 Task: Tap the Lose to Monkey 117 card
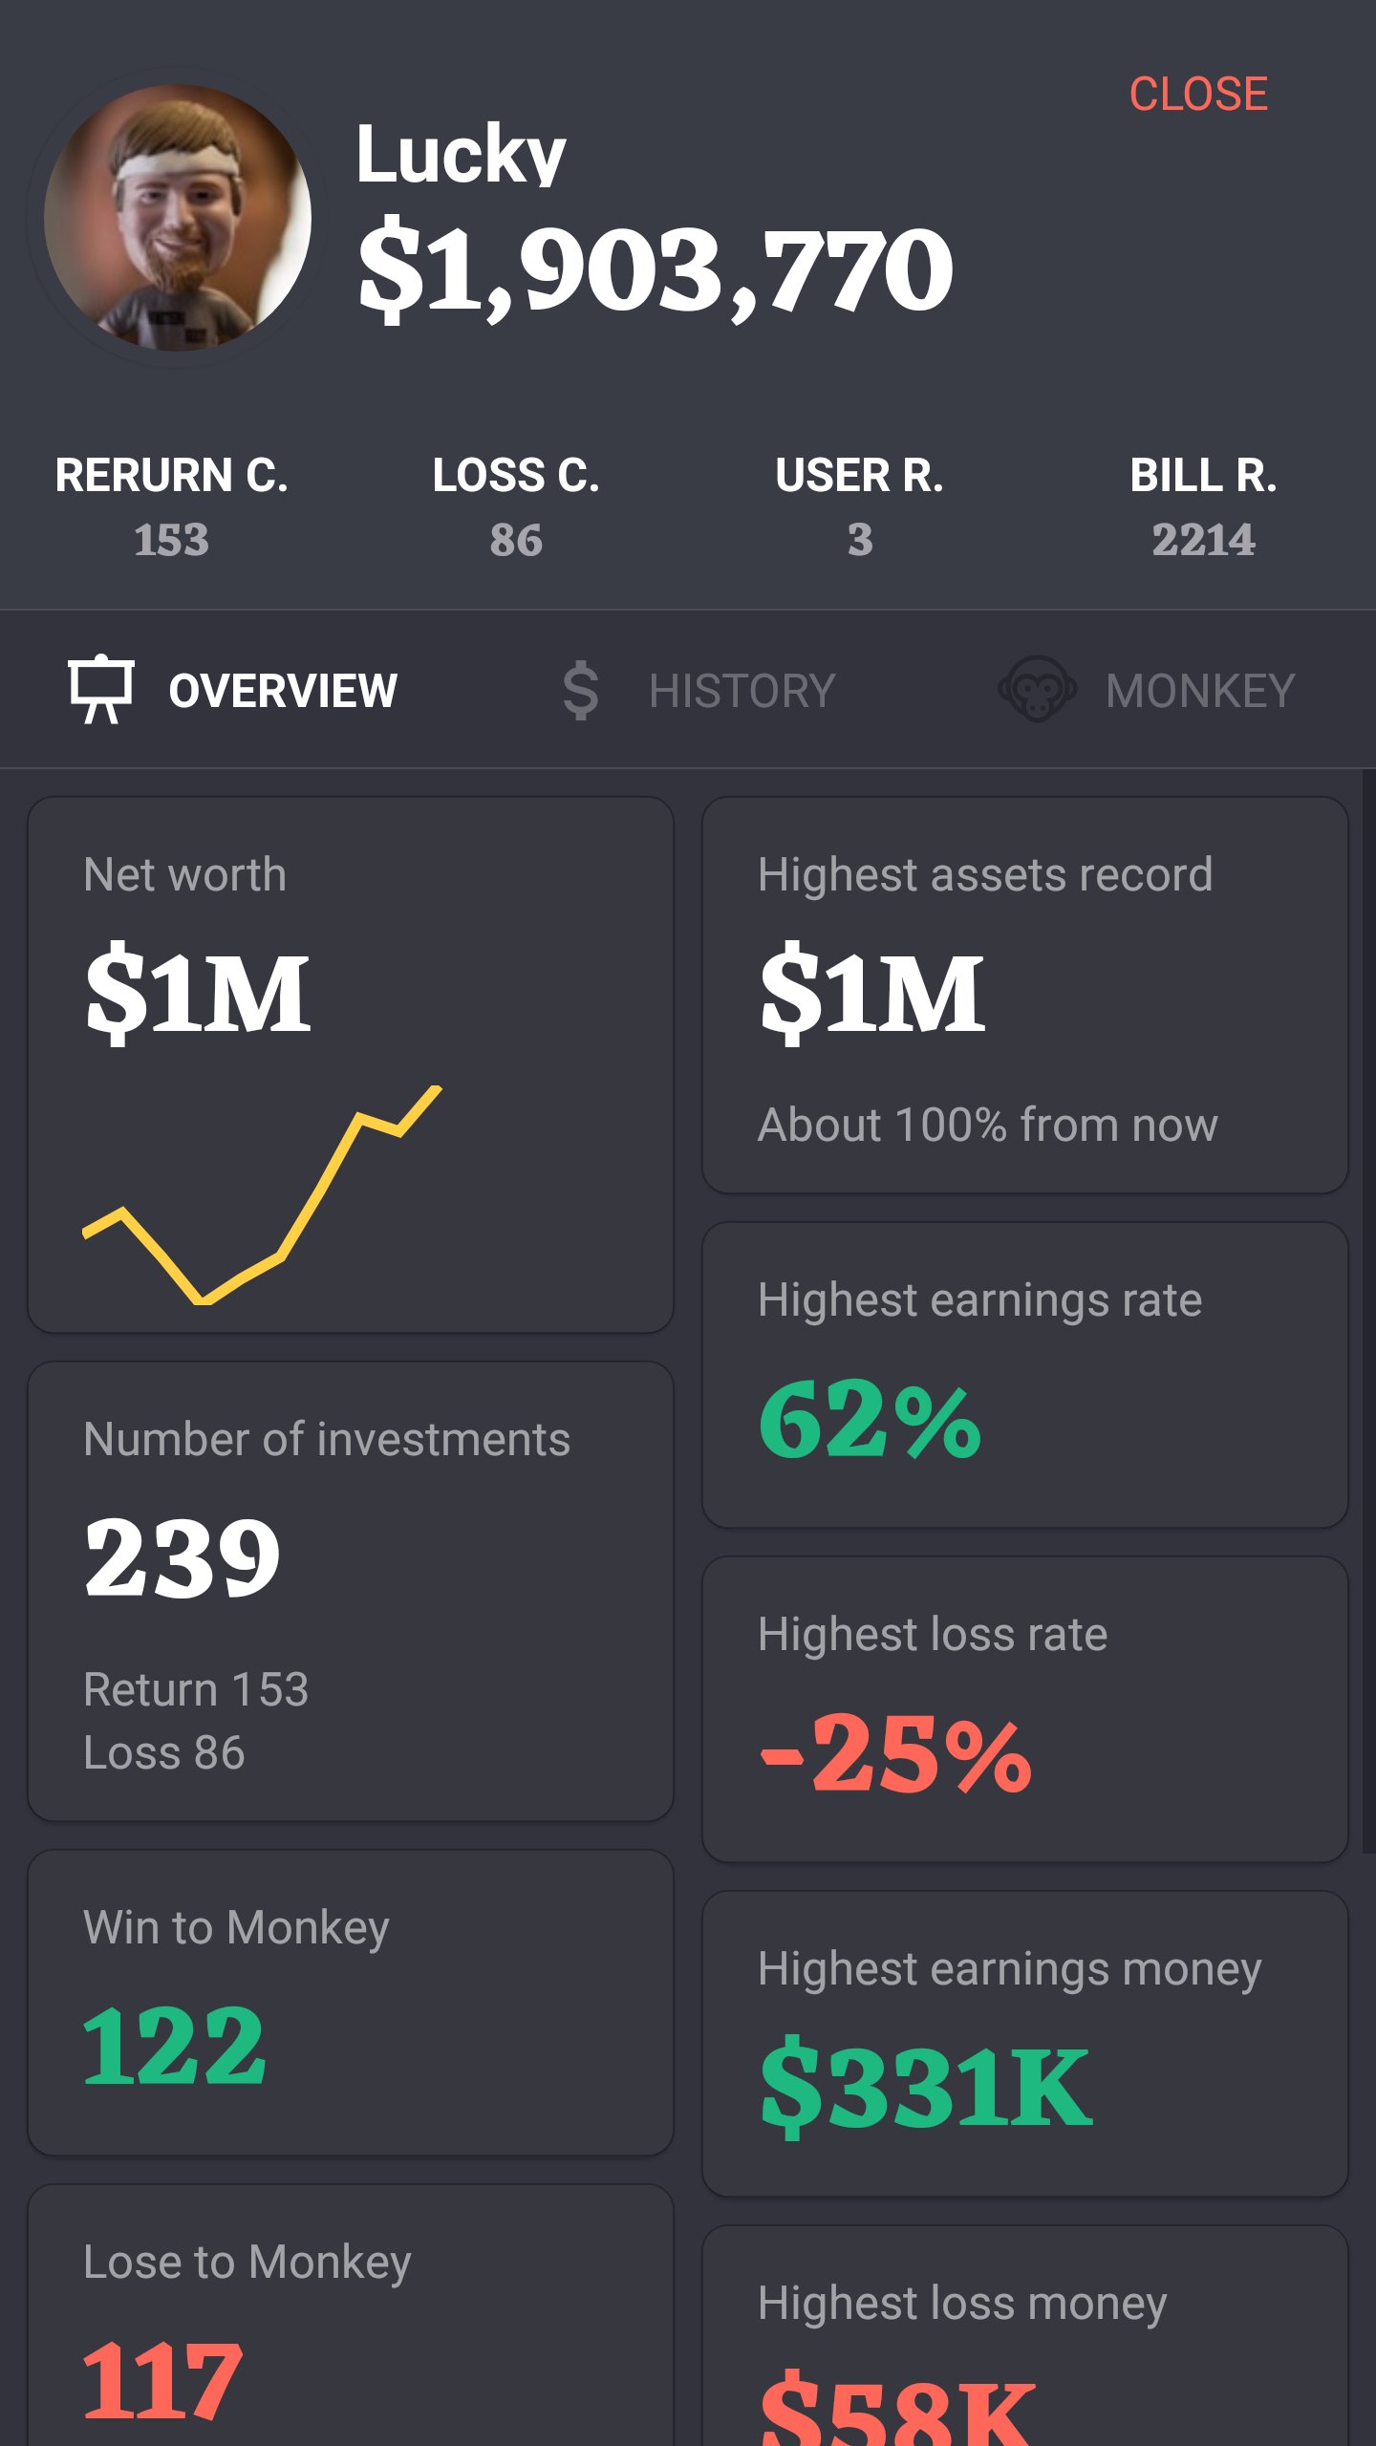[351, 2322]
